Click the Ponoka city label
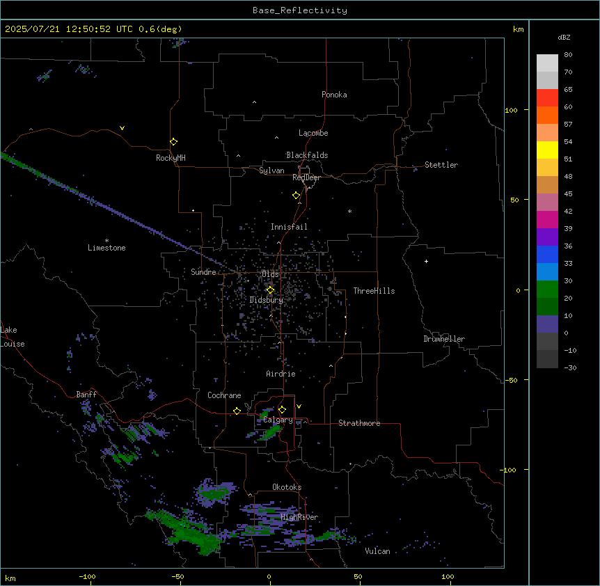 coord(334,95)
